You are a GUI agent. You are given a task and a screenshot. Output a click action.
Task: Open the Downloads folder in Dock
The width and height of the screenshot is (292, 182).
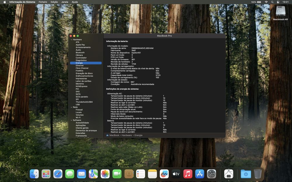pyautogui.click(x=246, y=174)
